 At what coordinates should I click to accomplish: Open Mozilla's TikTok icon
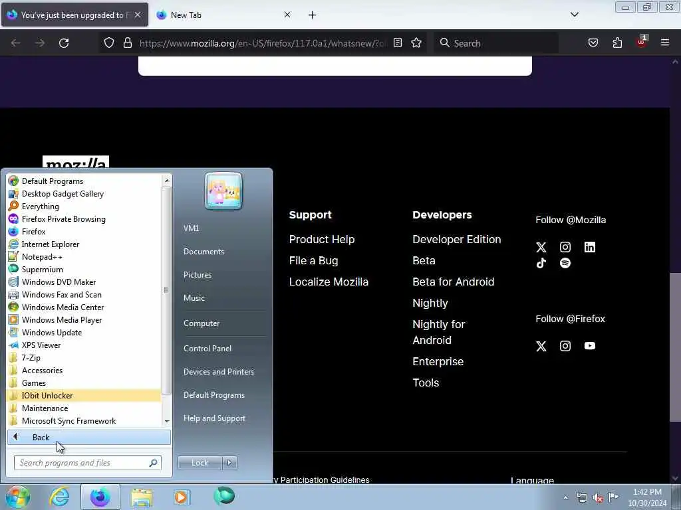pyautogui.click(x=541, y=263)
